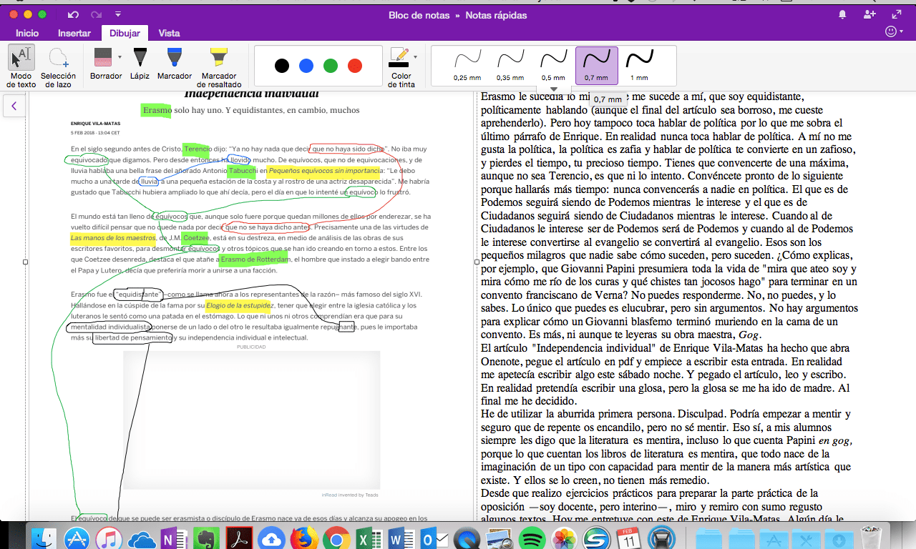Set pen thickness to 1 mm
The height and width of the screenshot is (549, 916).
[x=639, y=64]
